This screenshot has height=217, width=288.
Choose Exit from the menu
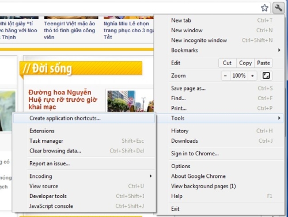click(226, 209)
